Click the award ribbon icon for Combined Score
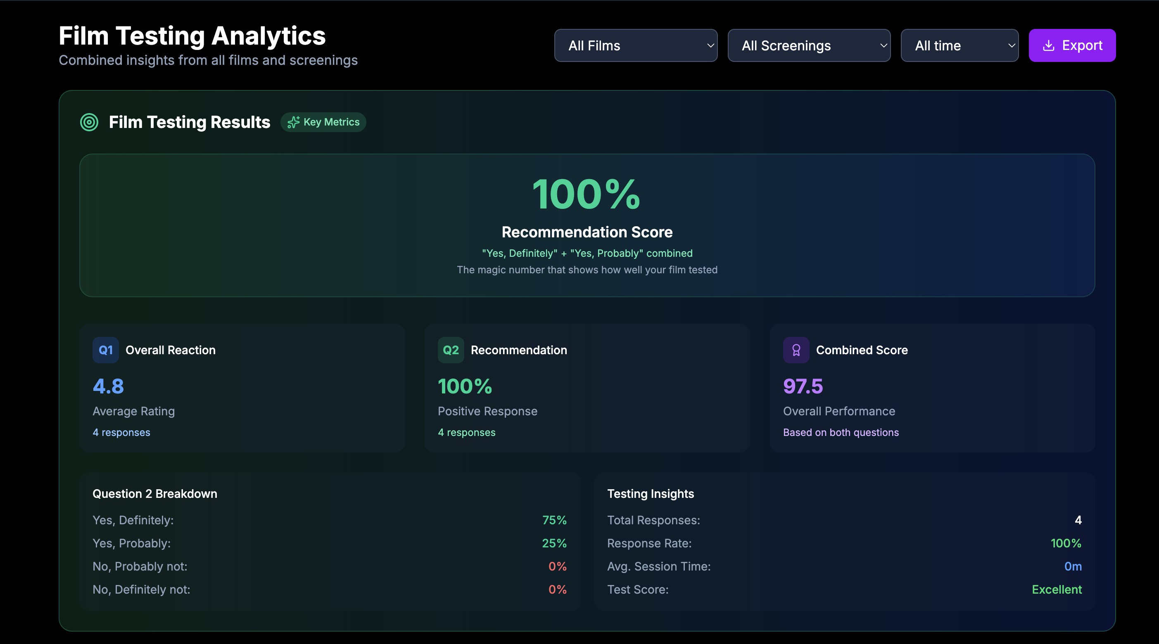1159x644 pixels. pyautogui.click(x=796, y=350)
